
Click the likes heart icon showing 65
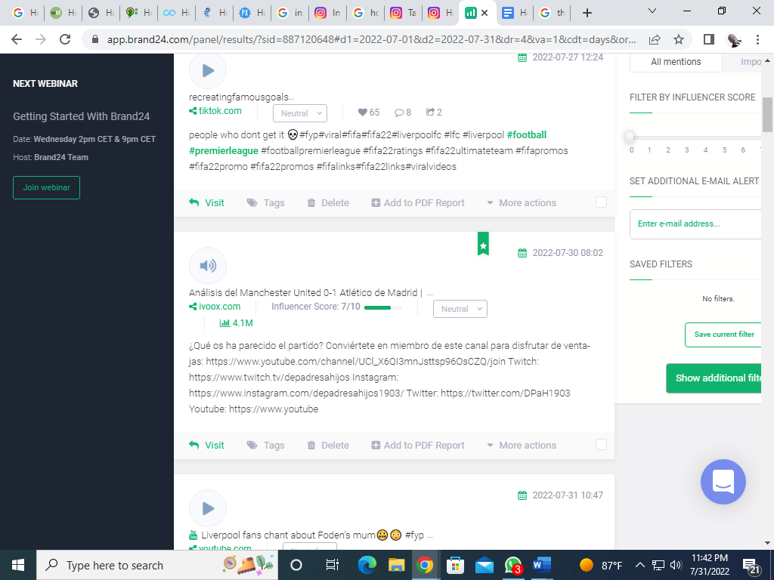pos(362,113)
